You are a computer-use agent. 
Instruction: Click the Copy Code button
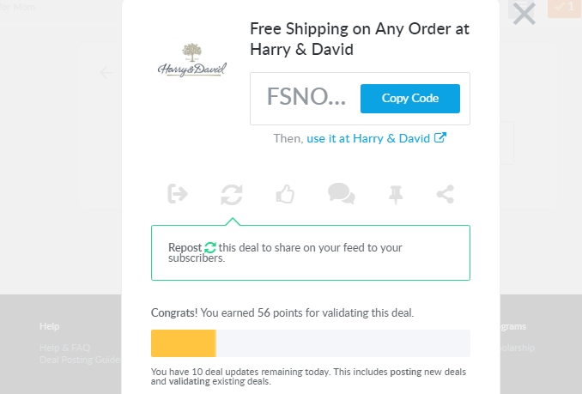pos(410,99)
